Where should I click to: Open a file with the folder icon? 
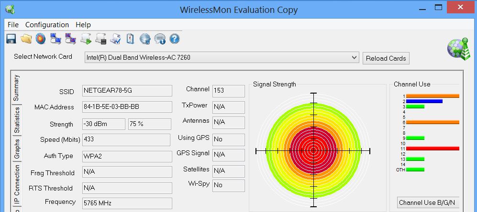(26, 39)
